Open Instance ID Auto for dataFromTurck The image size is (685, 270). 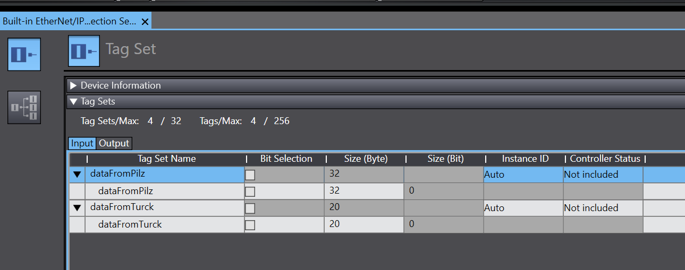tap(523, 208)
